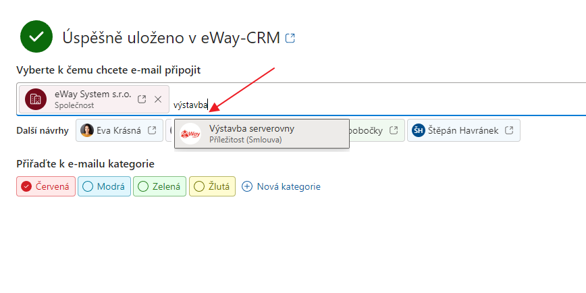Open the pobočky suggestion's external link icon
The width and height of the screenshot is (586, 293).
point(394,130)
